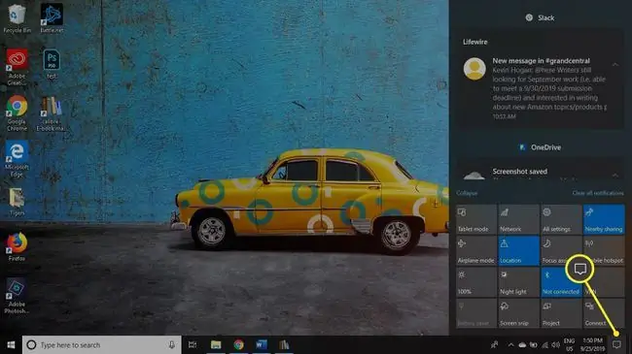Open Adobe Creative Cloud desktop shortcut
Viewport: 632px width, 354px height.
point(17,66)
